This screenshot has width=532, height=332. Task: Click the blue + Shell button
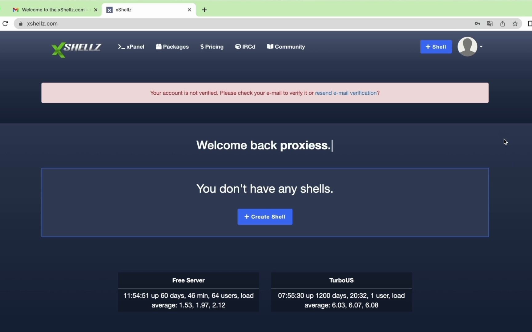click(436, 47)
